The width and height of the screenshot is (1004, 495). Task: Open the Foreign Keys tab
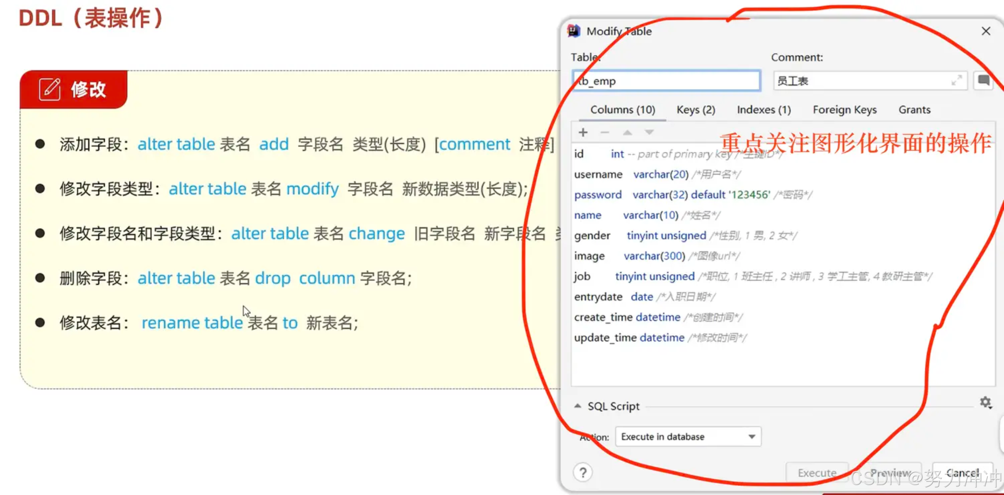click(x=844, y=110)
